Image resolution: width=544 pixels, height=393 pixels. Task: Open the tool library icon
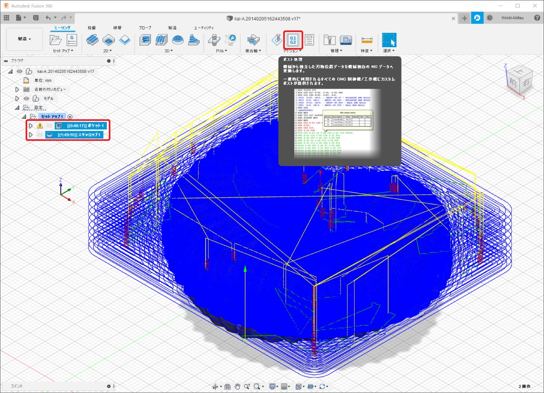[x=329, y=40]
